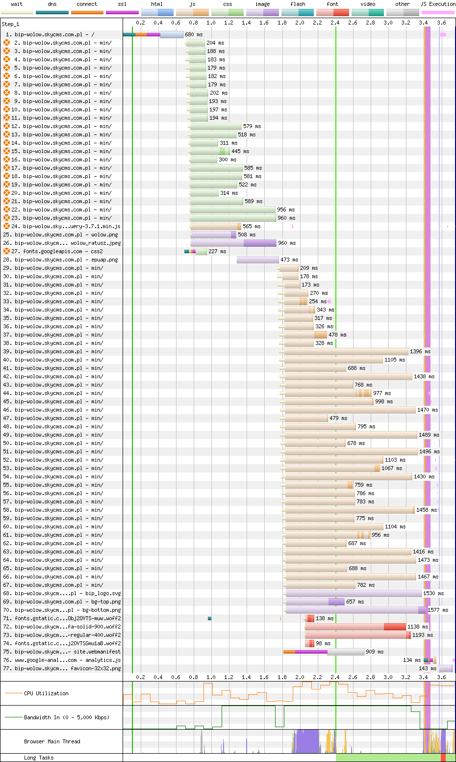
Task: Click the JS Execution pink legend swatch
Action: pyautogui.click(x=438, y=12)
